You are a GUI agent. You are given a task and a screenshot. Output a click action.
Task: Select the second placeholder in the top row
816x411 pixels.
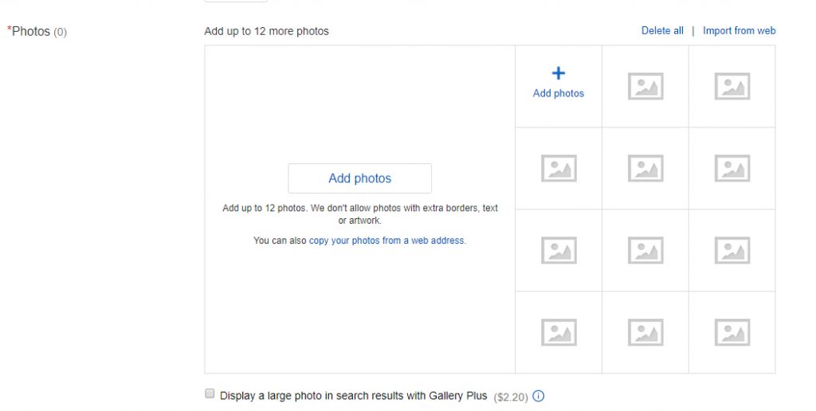[645, 86]
